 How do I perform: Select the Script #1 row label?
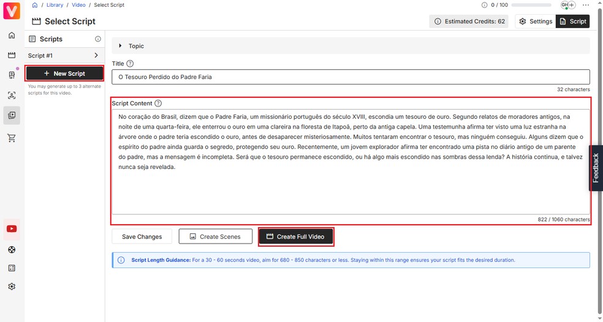click(x=40, y=56)
